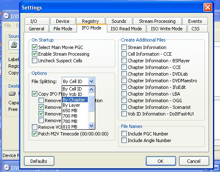Click the DVD Decrypter Log disc icon

tap(6, 168)
